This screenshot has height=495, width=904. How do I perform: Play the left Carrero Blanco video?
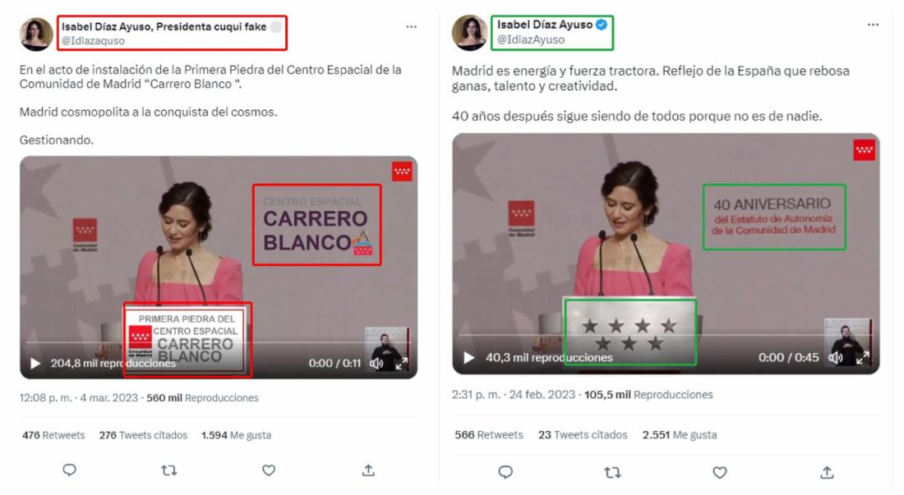pyautogui.click(x=35, y=363)
